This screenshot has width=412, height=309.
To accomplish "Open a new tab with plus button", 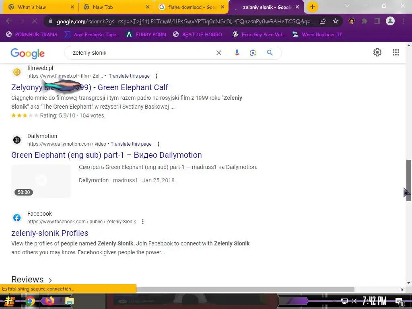I will 312,7.
